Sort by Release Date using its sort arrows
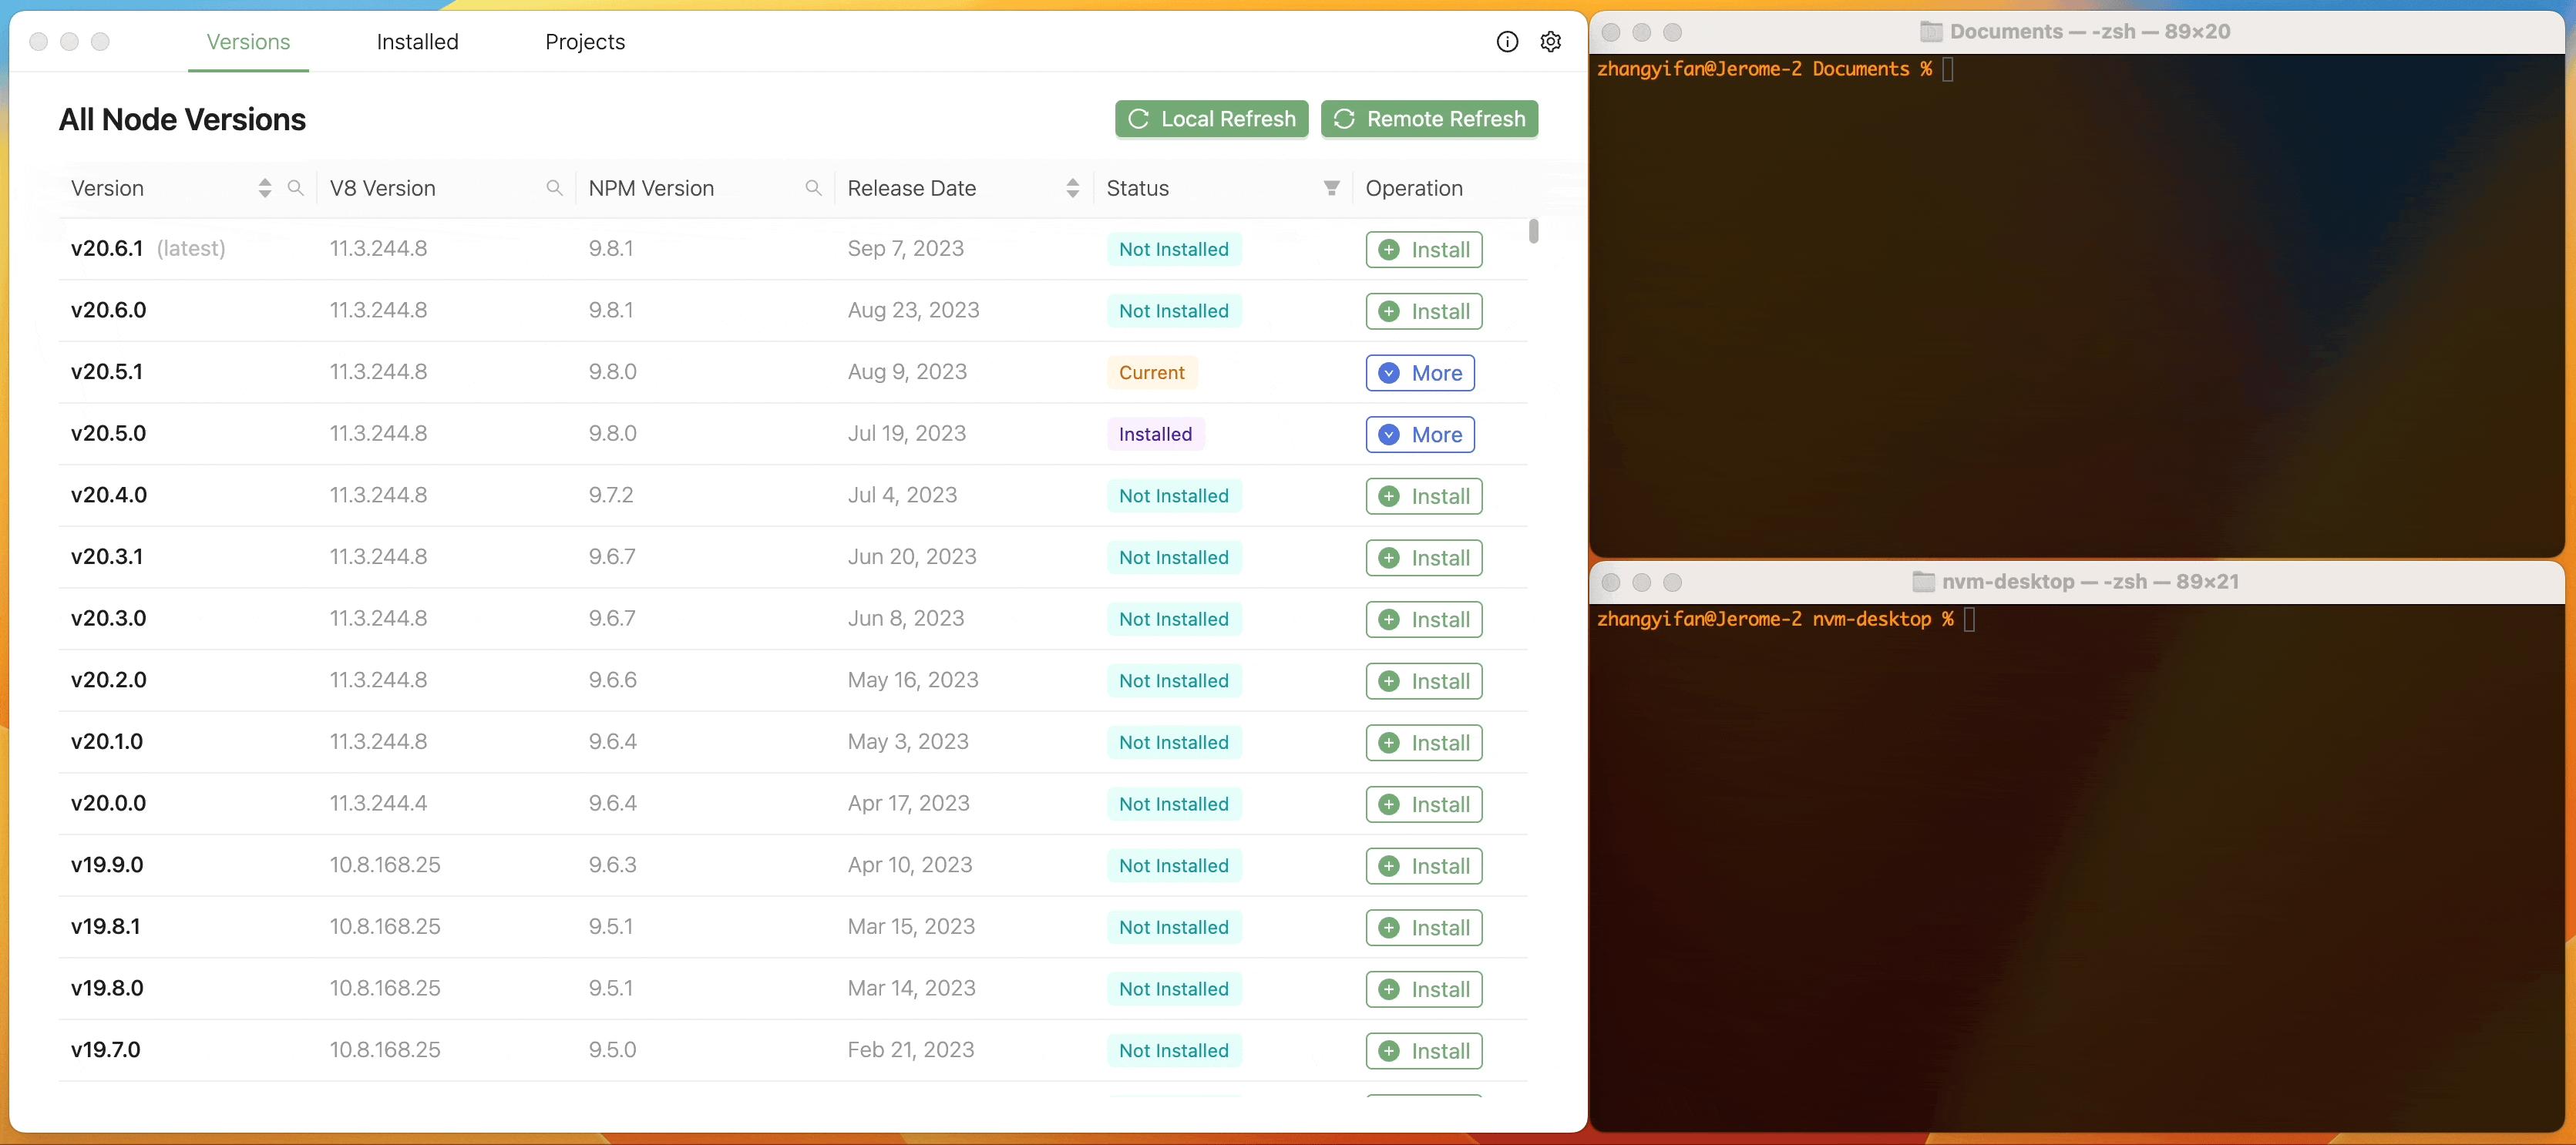Viewport: 2576px width, 1145px height. point(1072,188)
